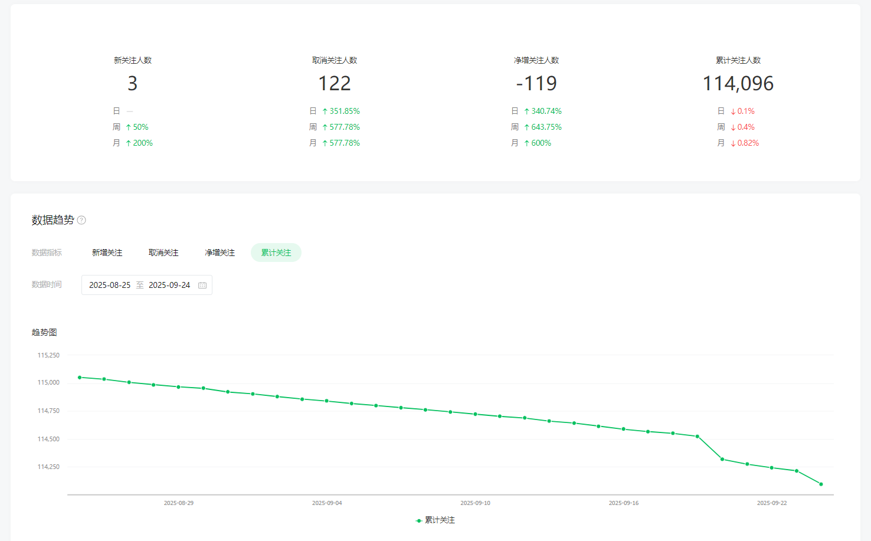Click the 2025-09-22 x-axis label
871x541 pixels.
pyautogui.click(x=772, y=503)
